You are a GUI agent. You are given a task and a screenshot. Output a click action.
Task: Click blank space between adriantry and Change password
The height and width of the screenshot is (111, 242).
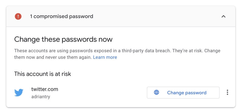tap(99, 93)
